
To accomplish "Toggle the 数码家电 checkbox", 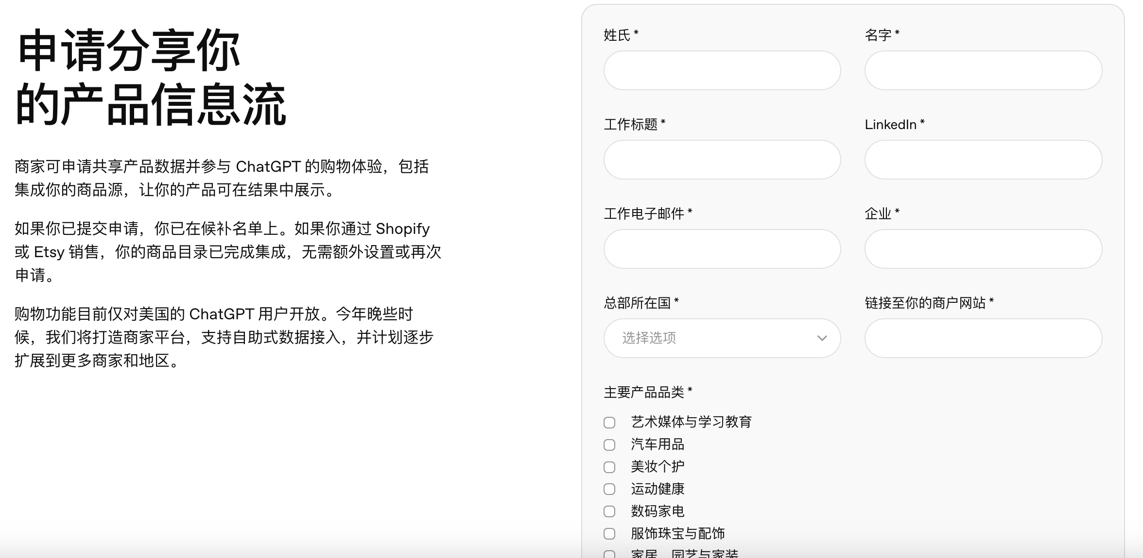I will pyautogui.click(x=609, y=511).
